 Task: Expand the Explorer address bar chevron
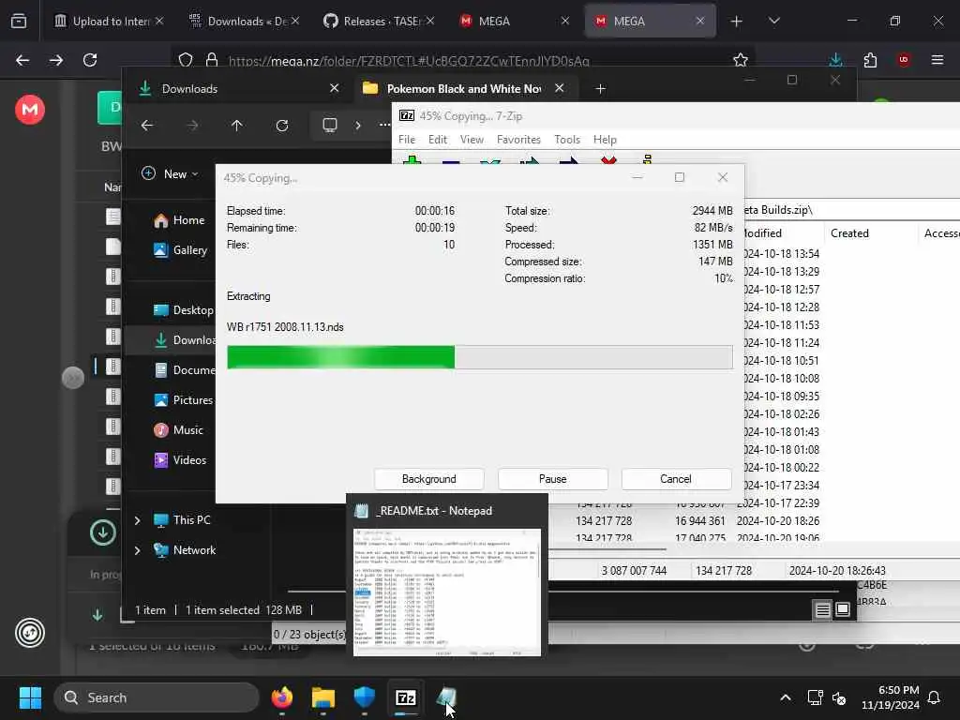[x=358, y=126]
